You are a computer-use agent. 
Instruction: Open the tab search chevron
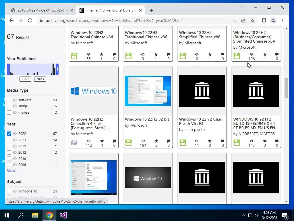242,7
